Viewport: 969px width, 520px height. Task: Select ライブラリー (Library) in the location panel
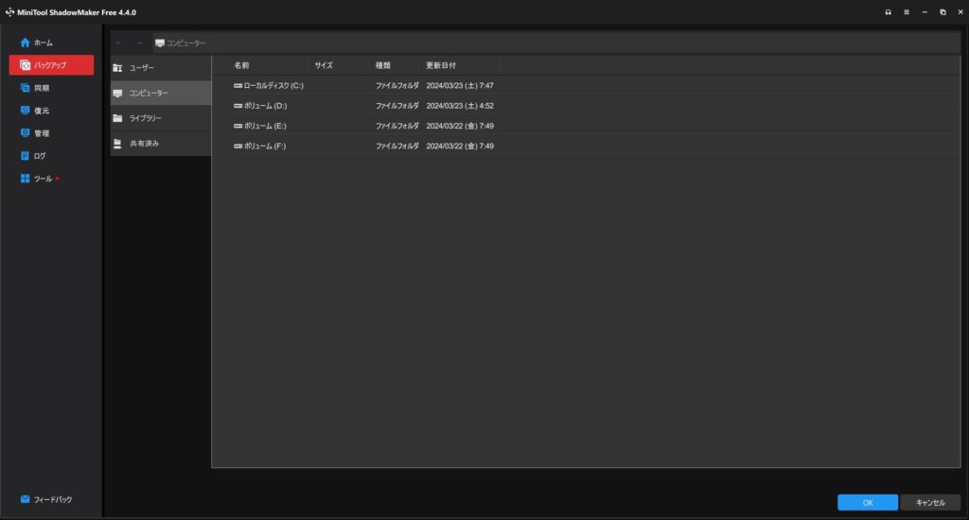[x=145, y=118]
